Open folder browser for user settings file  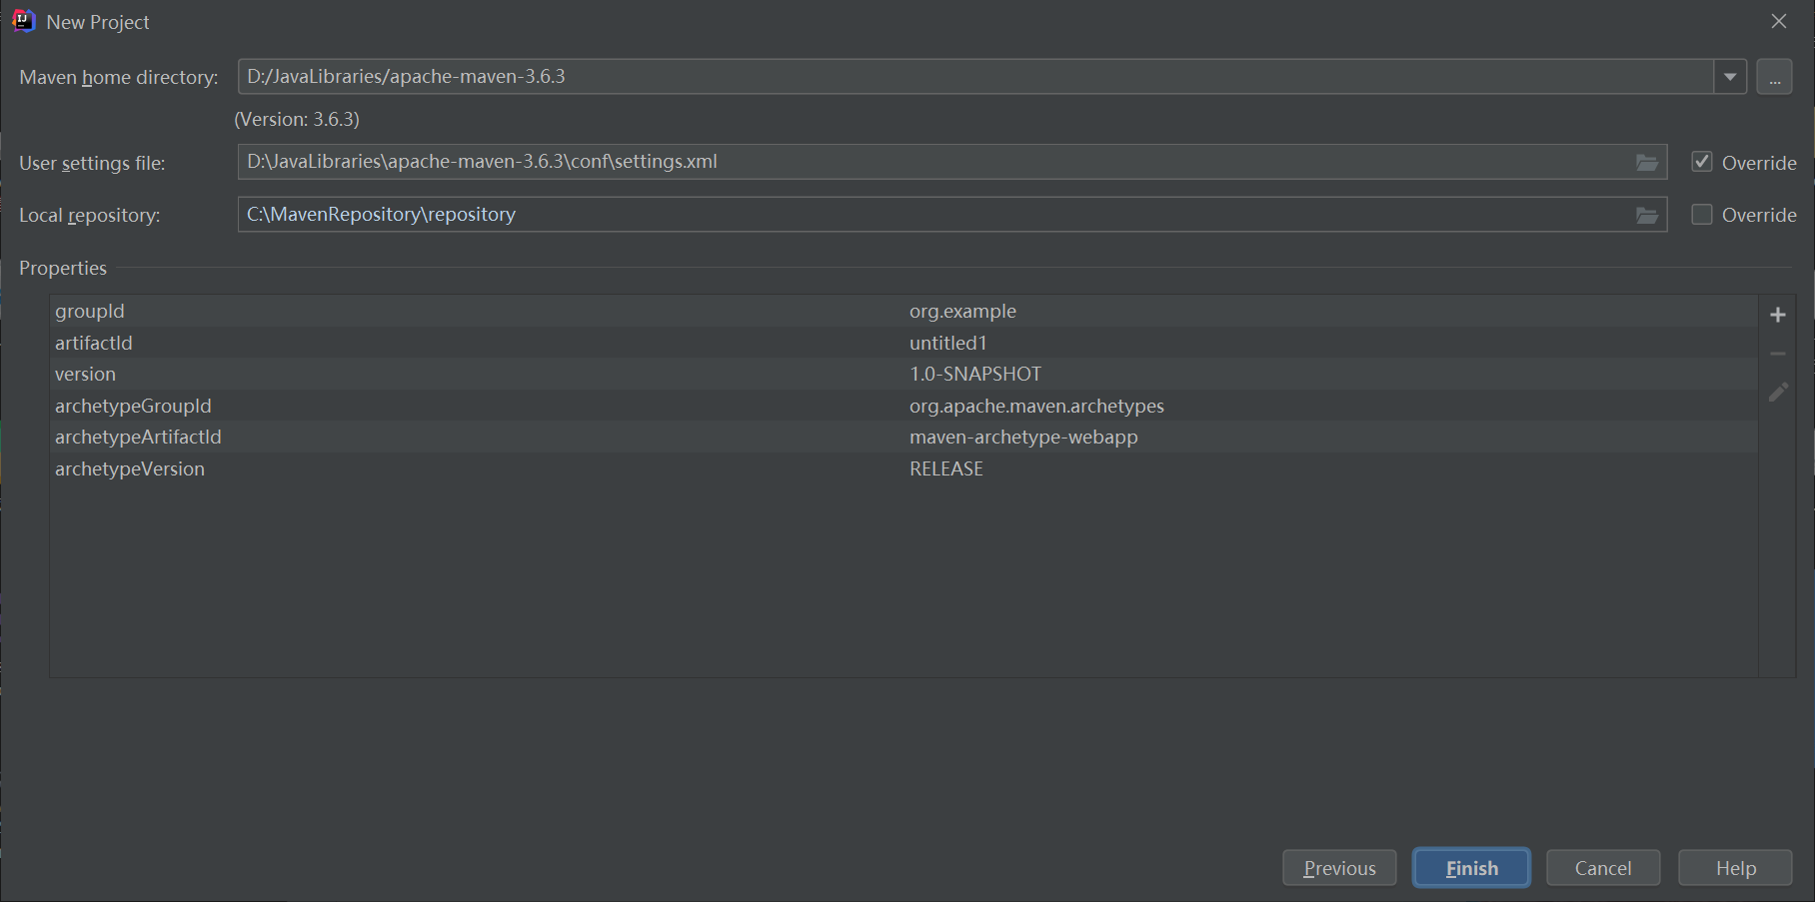tap(1647, 162)
